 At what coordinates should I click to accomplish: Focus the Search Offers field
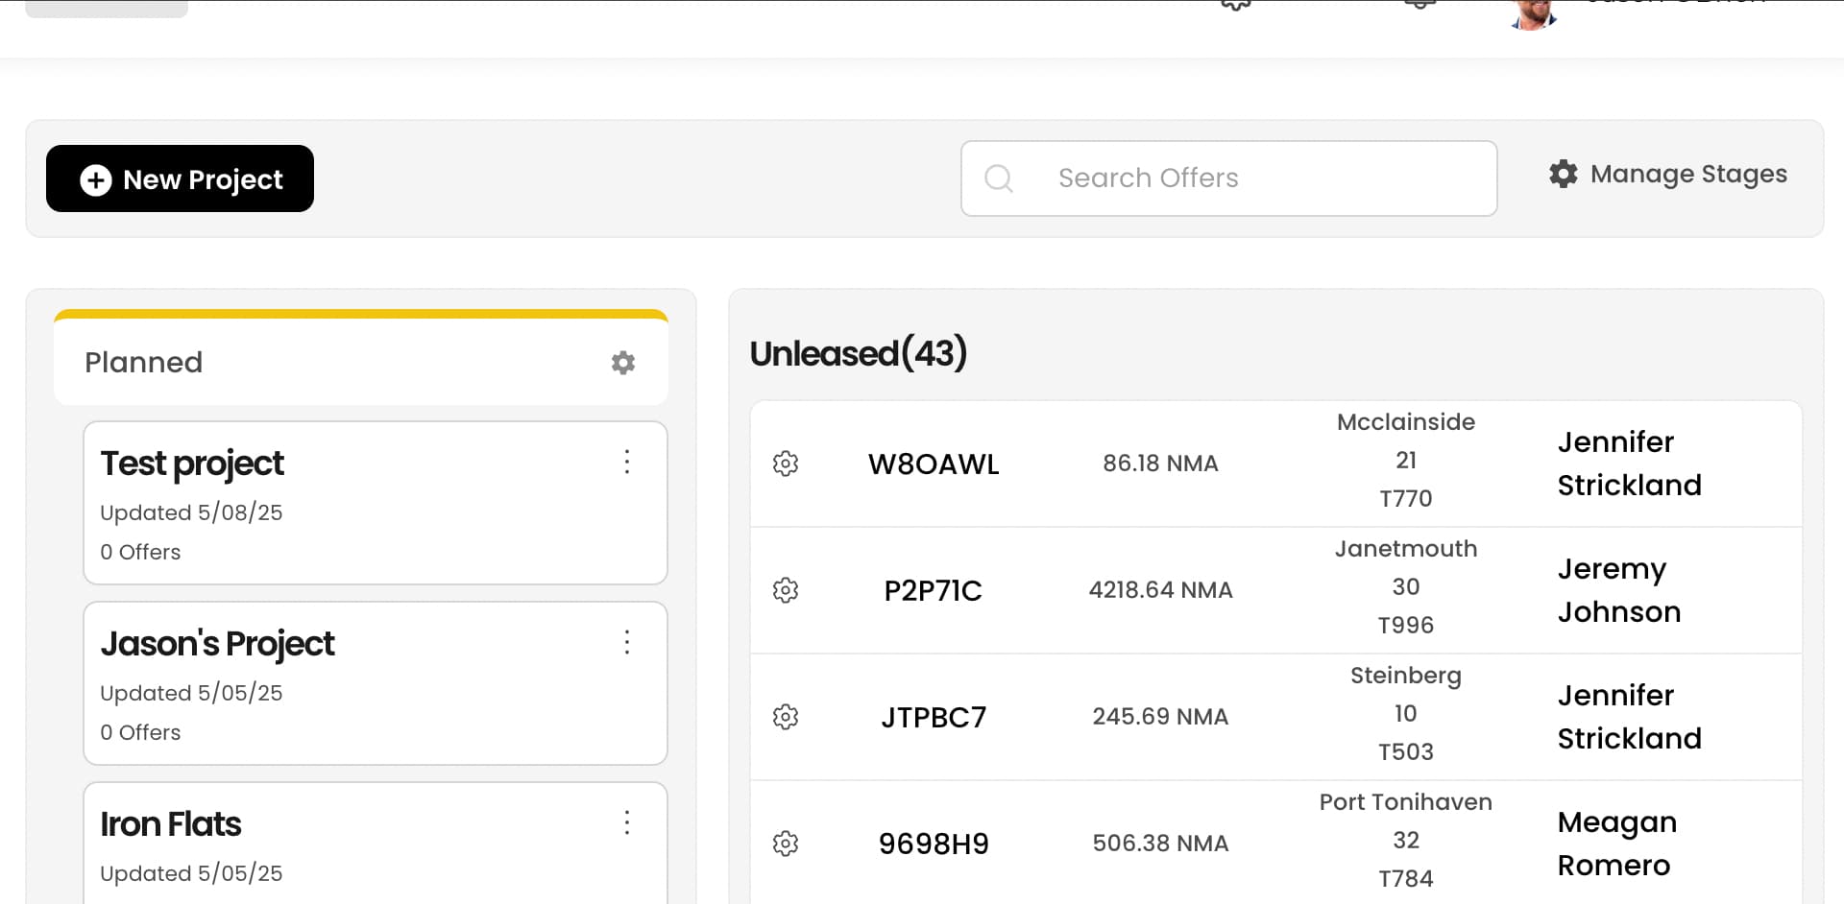coord(1228,178)
